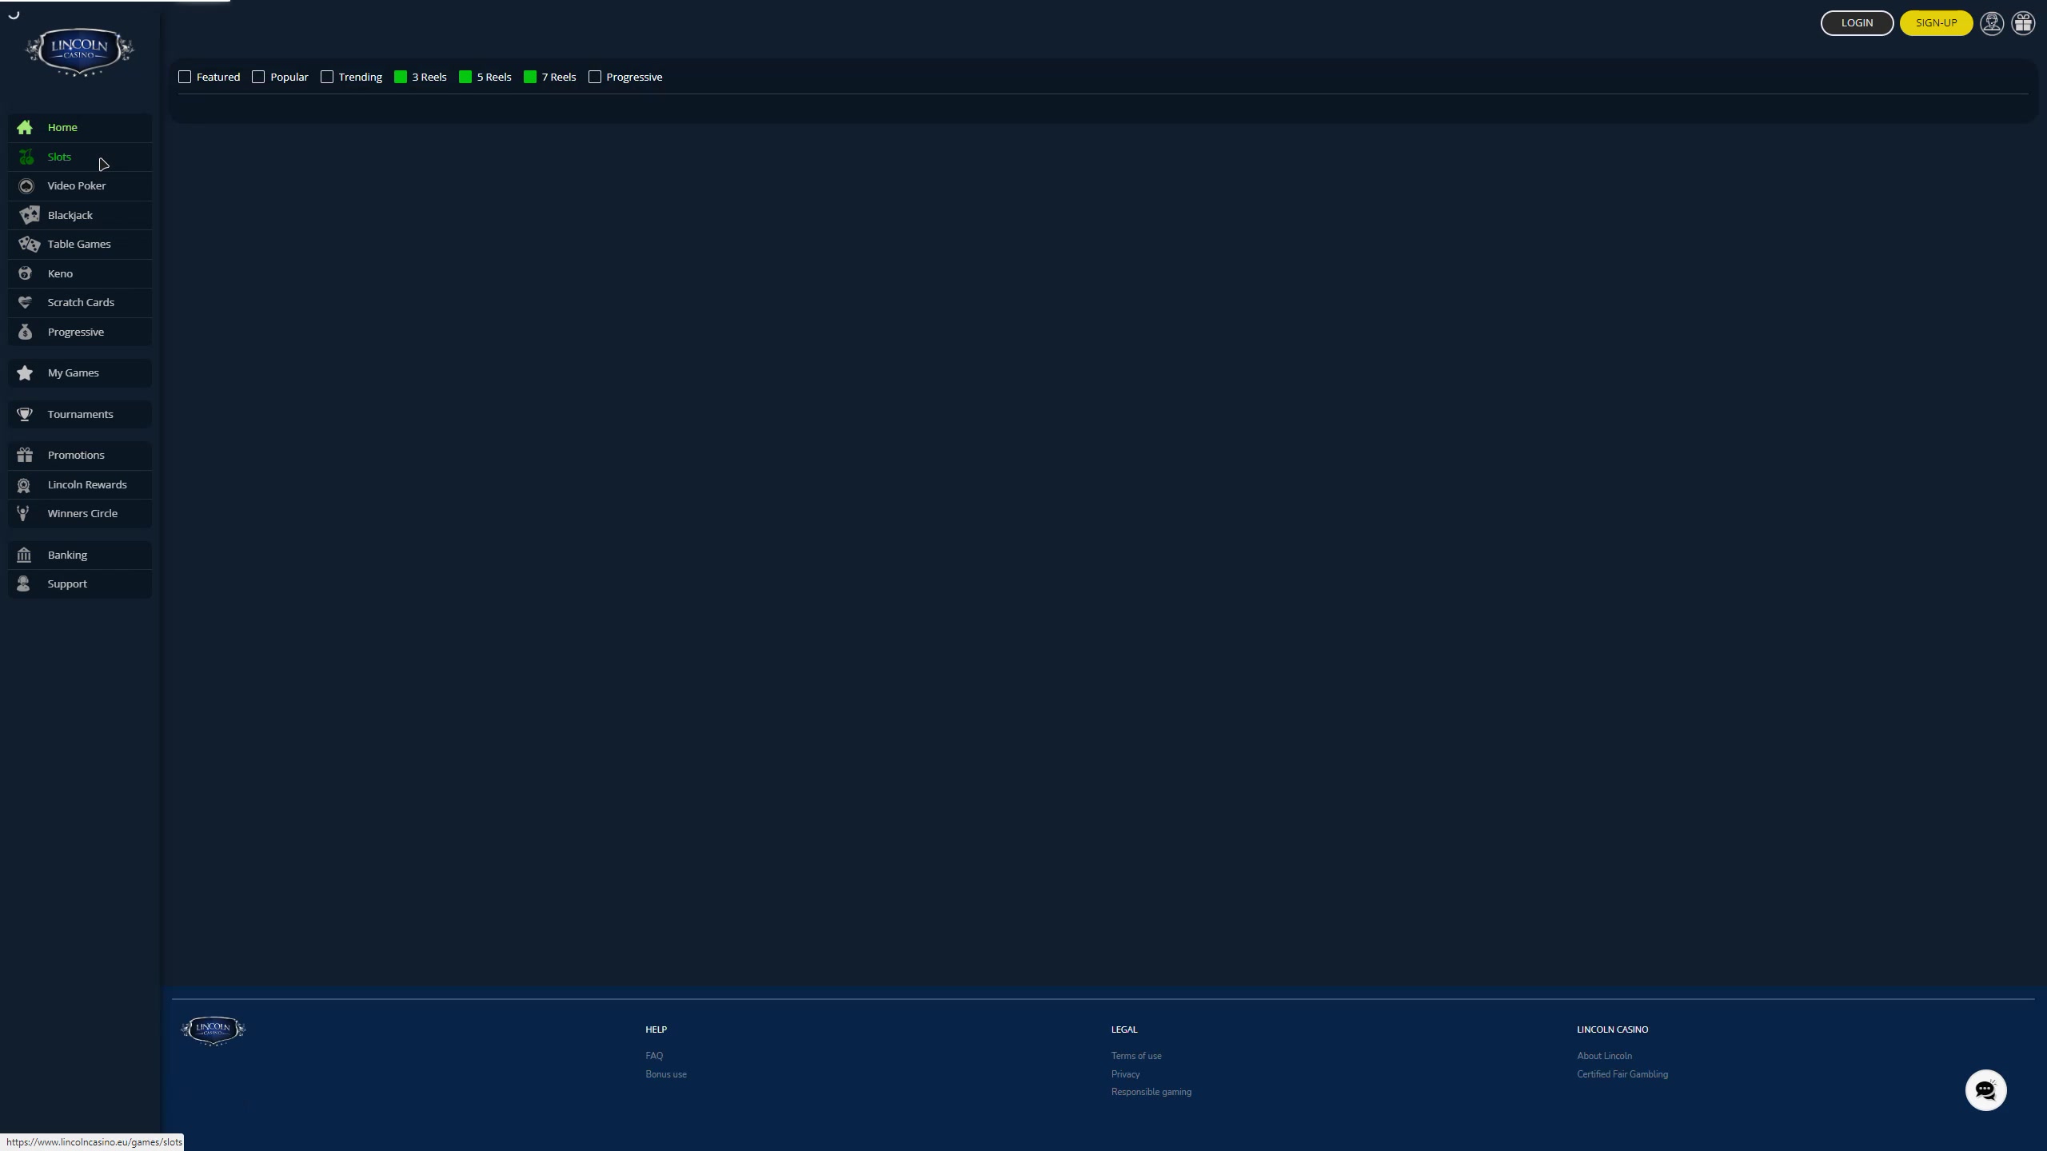Image resolution: width=2047 pixels, height=1151 pixels.
Task: Click the Home house icon in sidebar
Action: pos(25,127)
